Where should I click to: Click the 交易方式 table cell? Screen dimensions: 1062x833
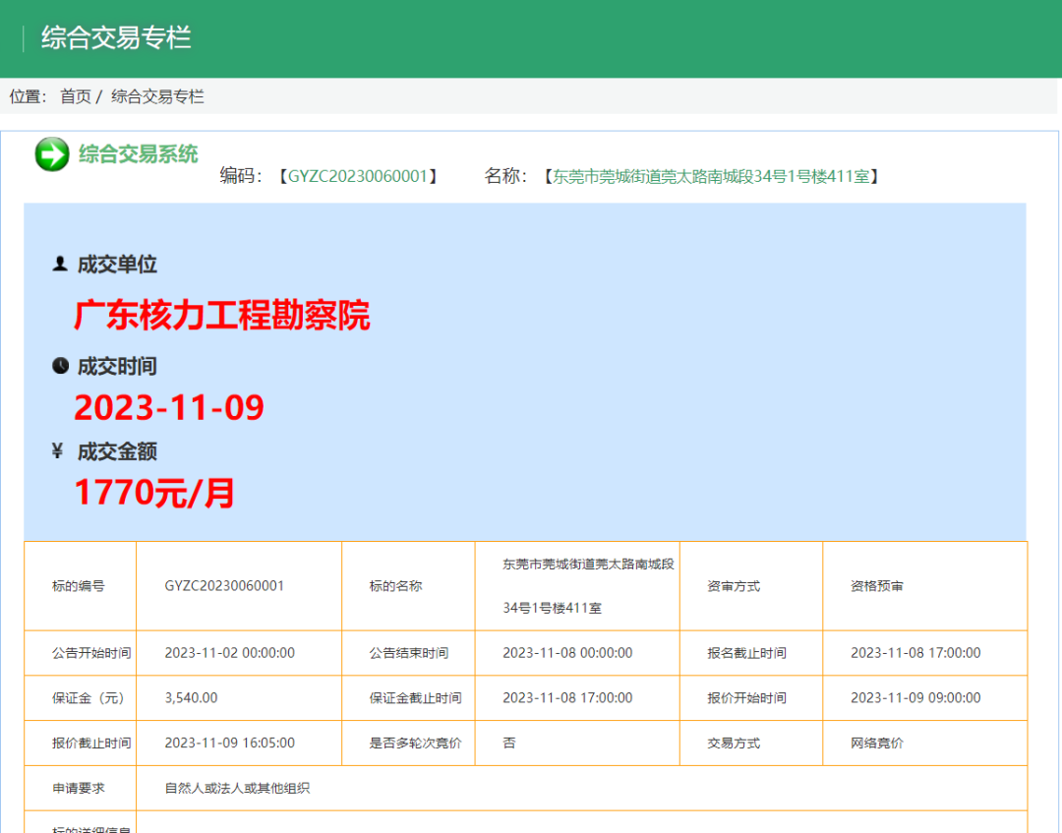pos(751,743)
